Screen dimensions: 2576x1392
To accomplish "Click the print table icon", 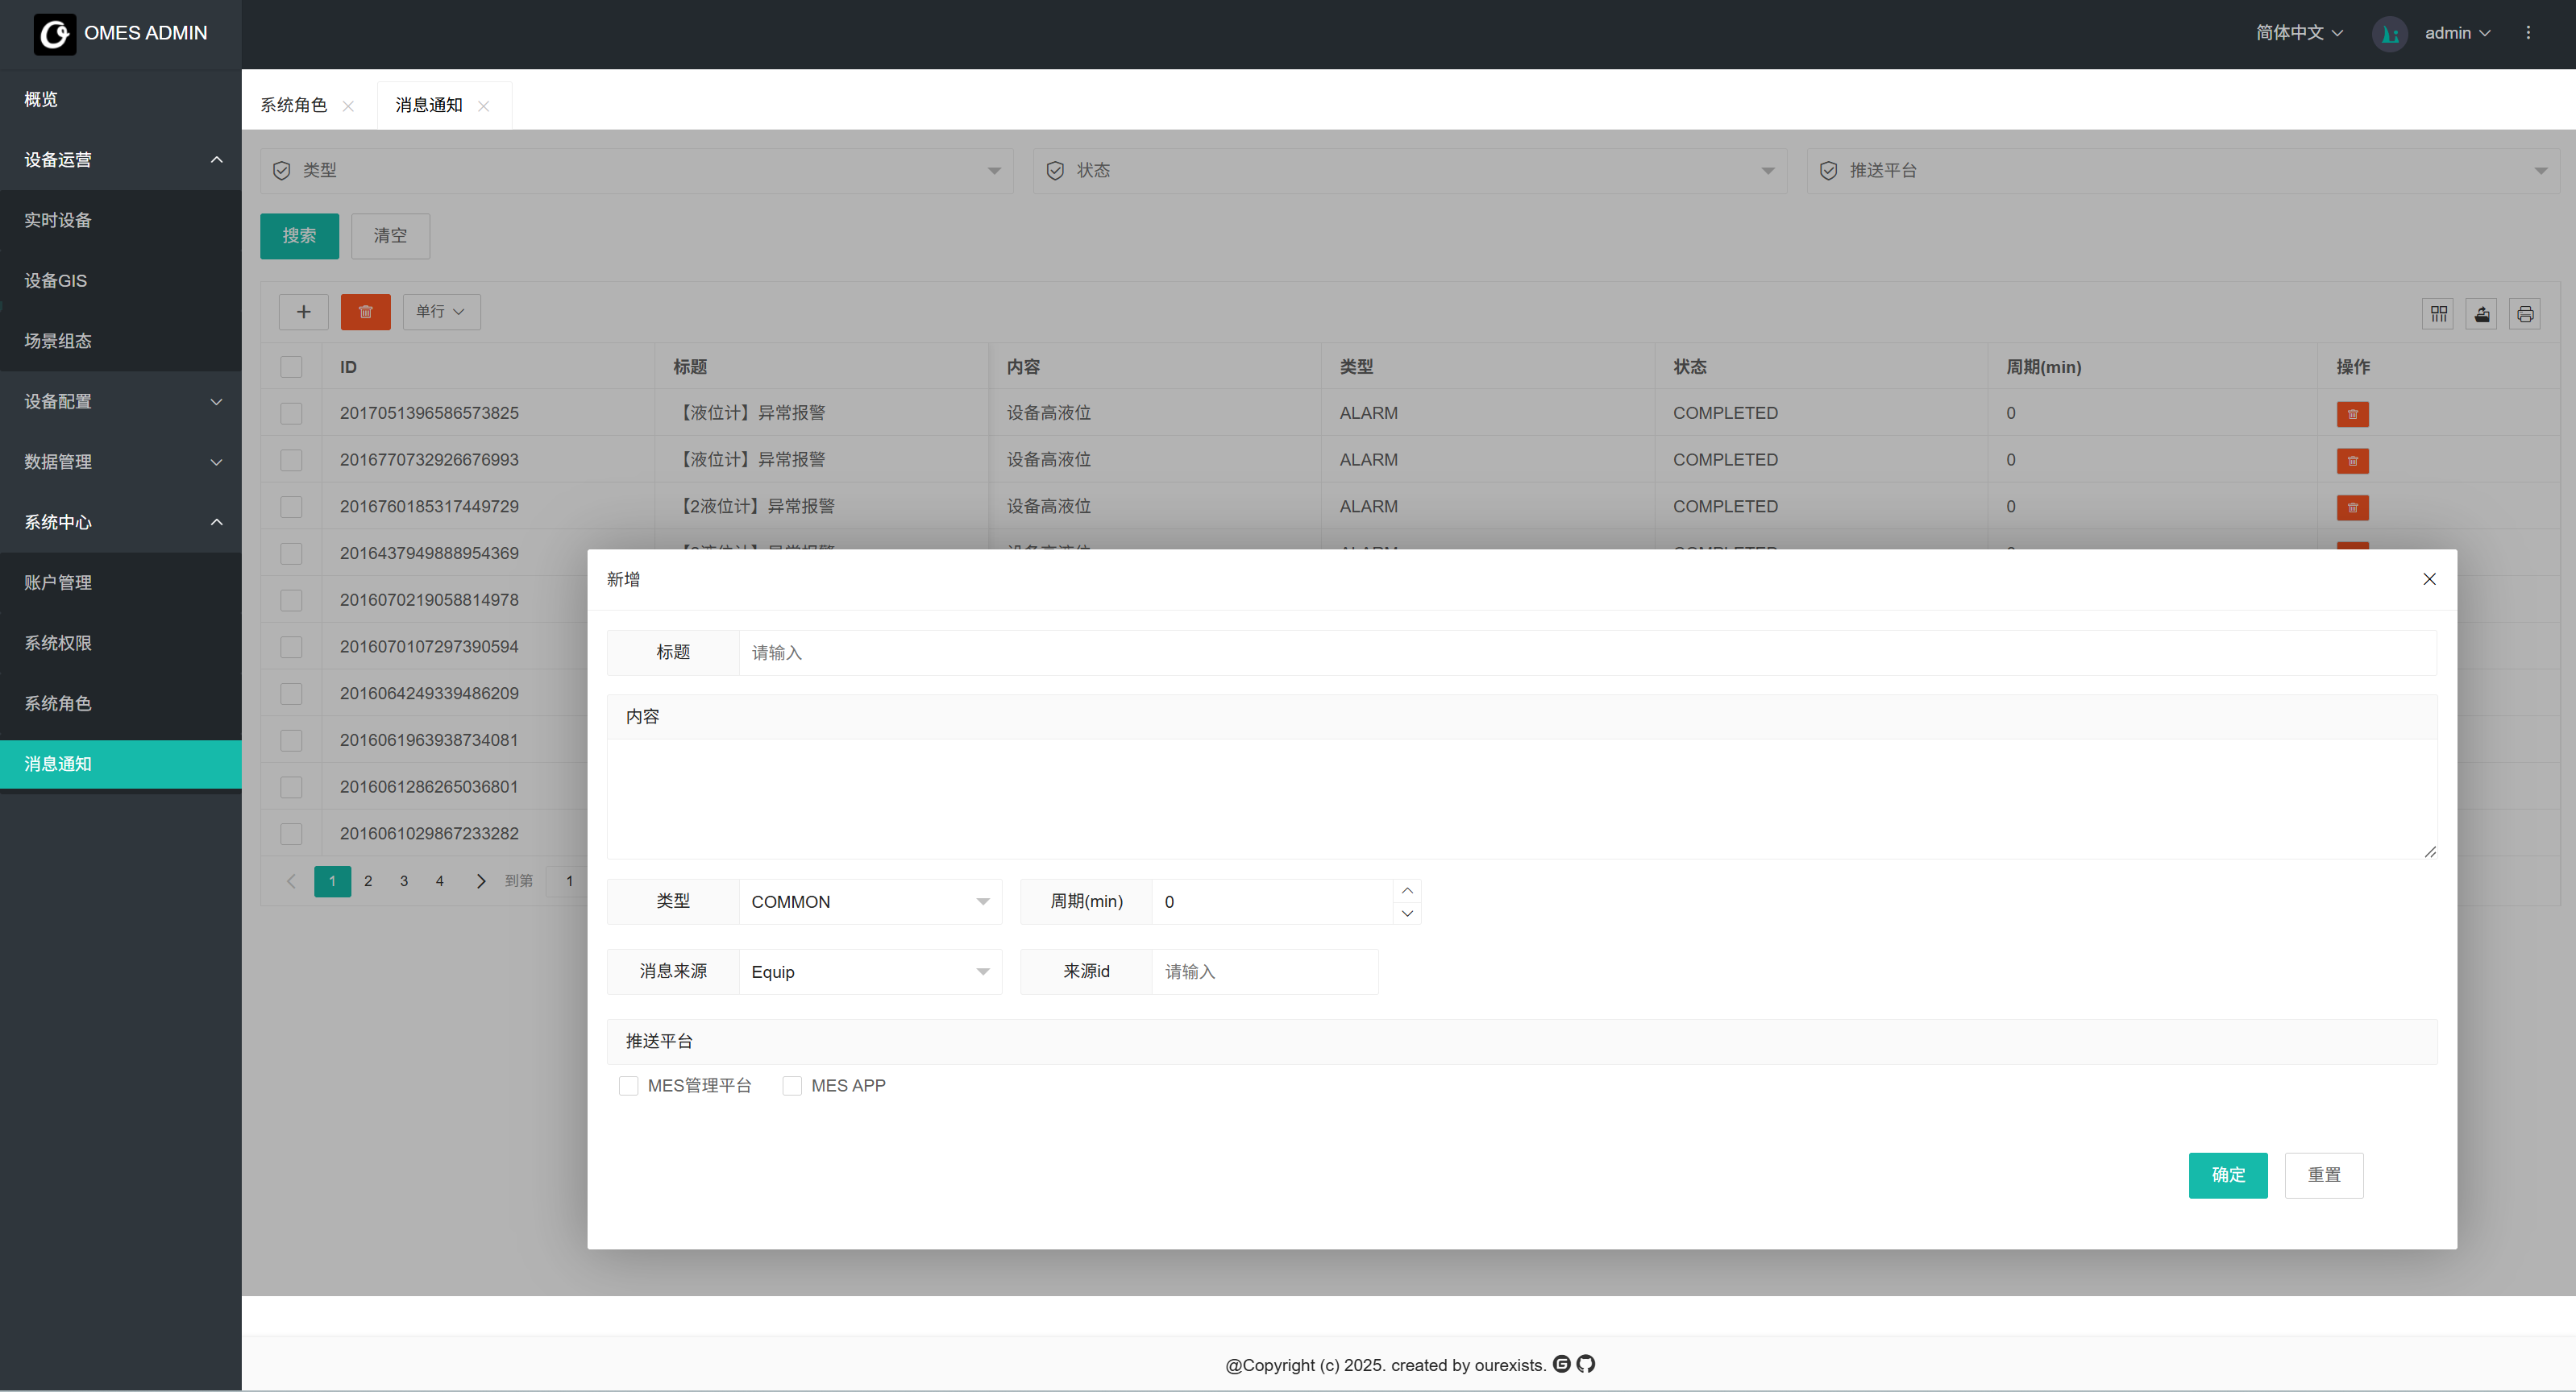I will [2524, 314].
